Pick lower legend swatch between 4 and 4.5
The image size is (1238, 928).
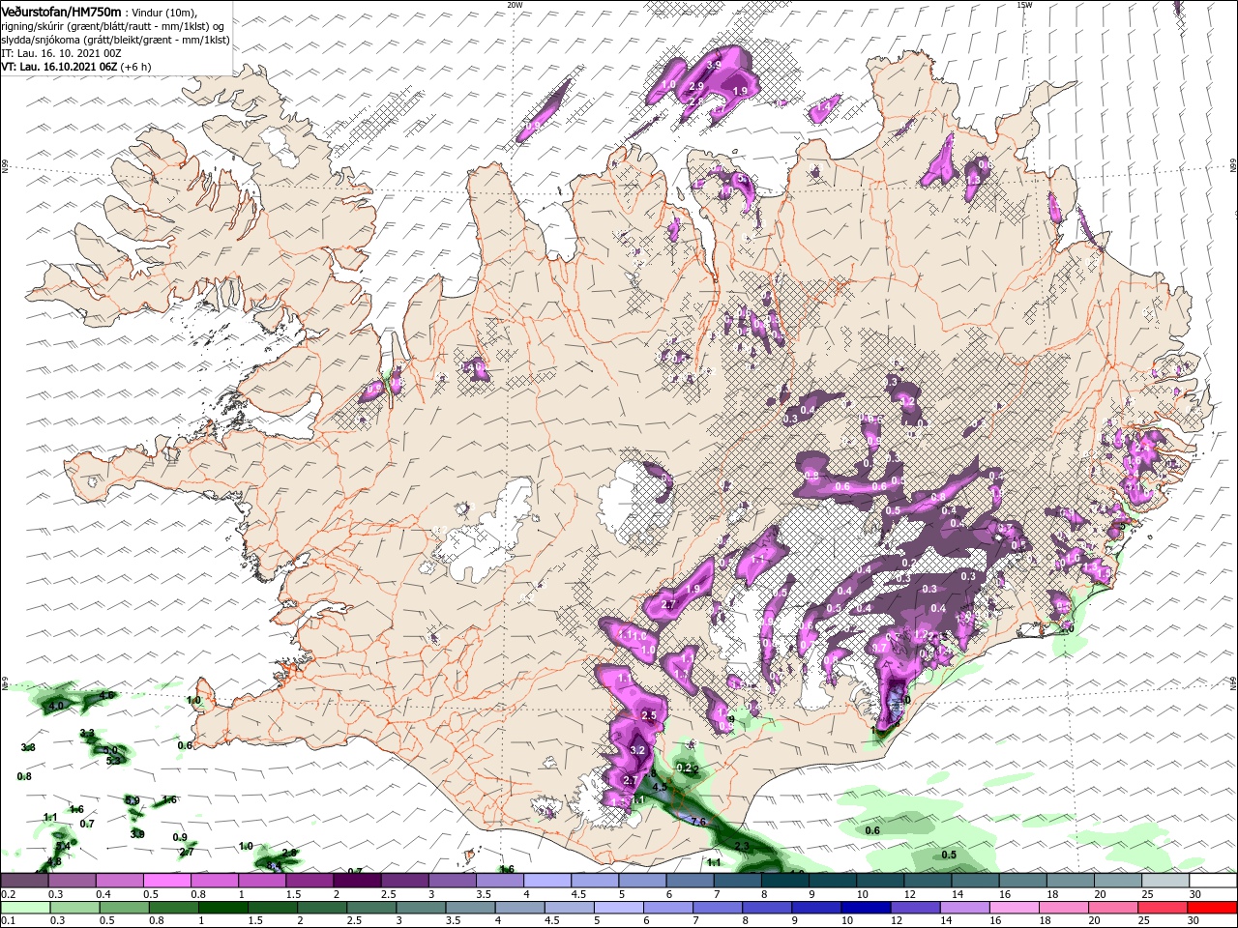(518, 909)
